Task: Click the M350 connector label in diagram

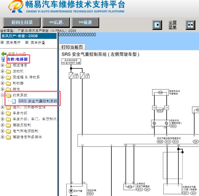Action: point(160,111)
